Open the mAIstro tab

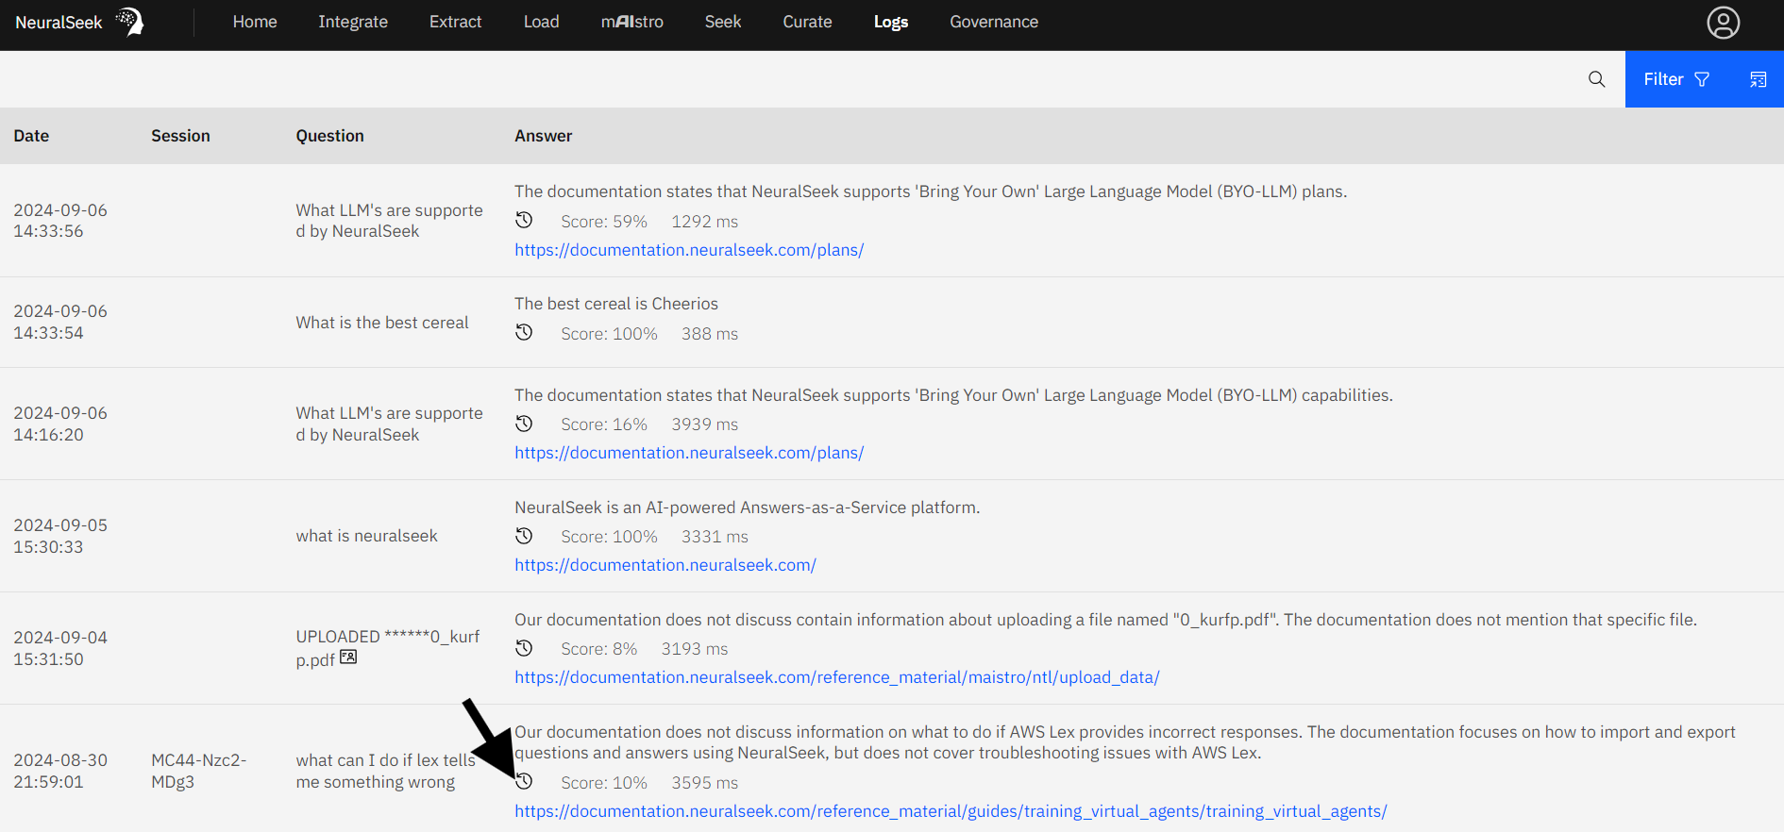pyautogui.click(x=632, y=22)
